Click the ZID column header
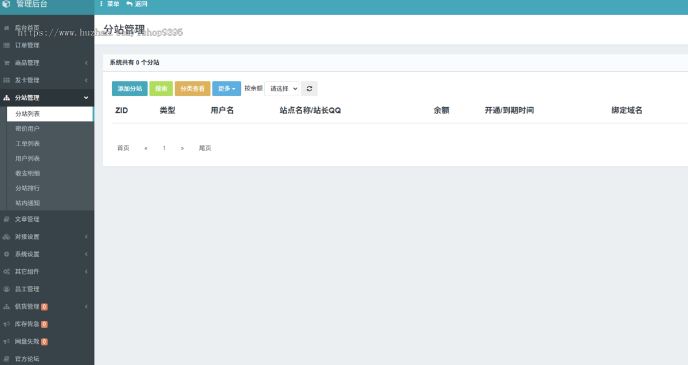 (122, 110)
